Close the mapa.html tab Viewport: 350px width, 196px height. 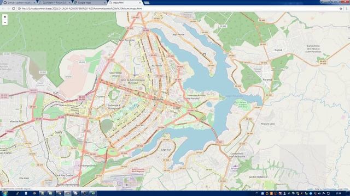pos(140,3)
